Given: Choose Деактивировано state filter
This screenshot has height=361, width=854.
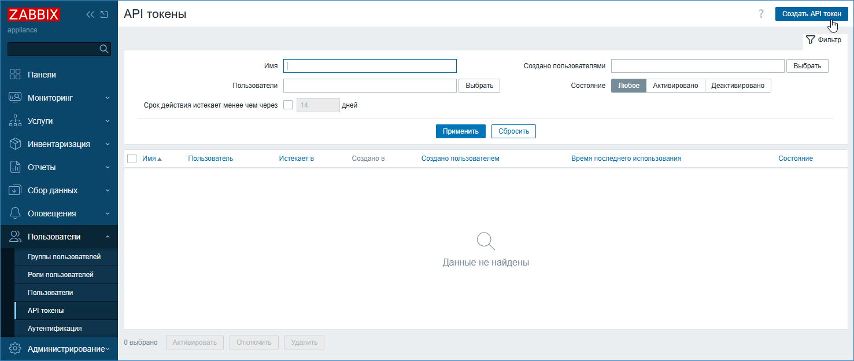Looking at the screenshot, I should pos(738,86).
